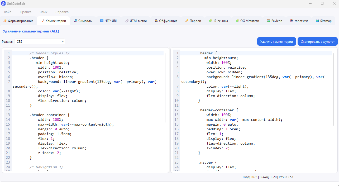339x186 pixels.
Task: Click 'padding: 1.5rem;' line in output editor
Action: [x=223, y=129]
